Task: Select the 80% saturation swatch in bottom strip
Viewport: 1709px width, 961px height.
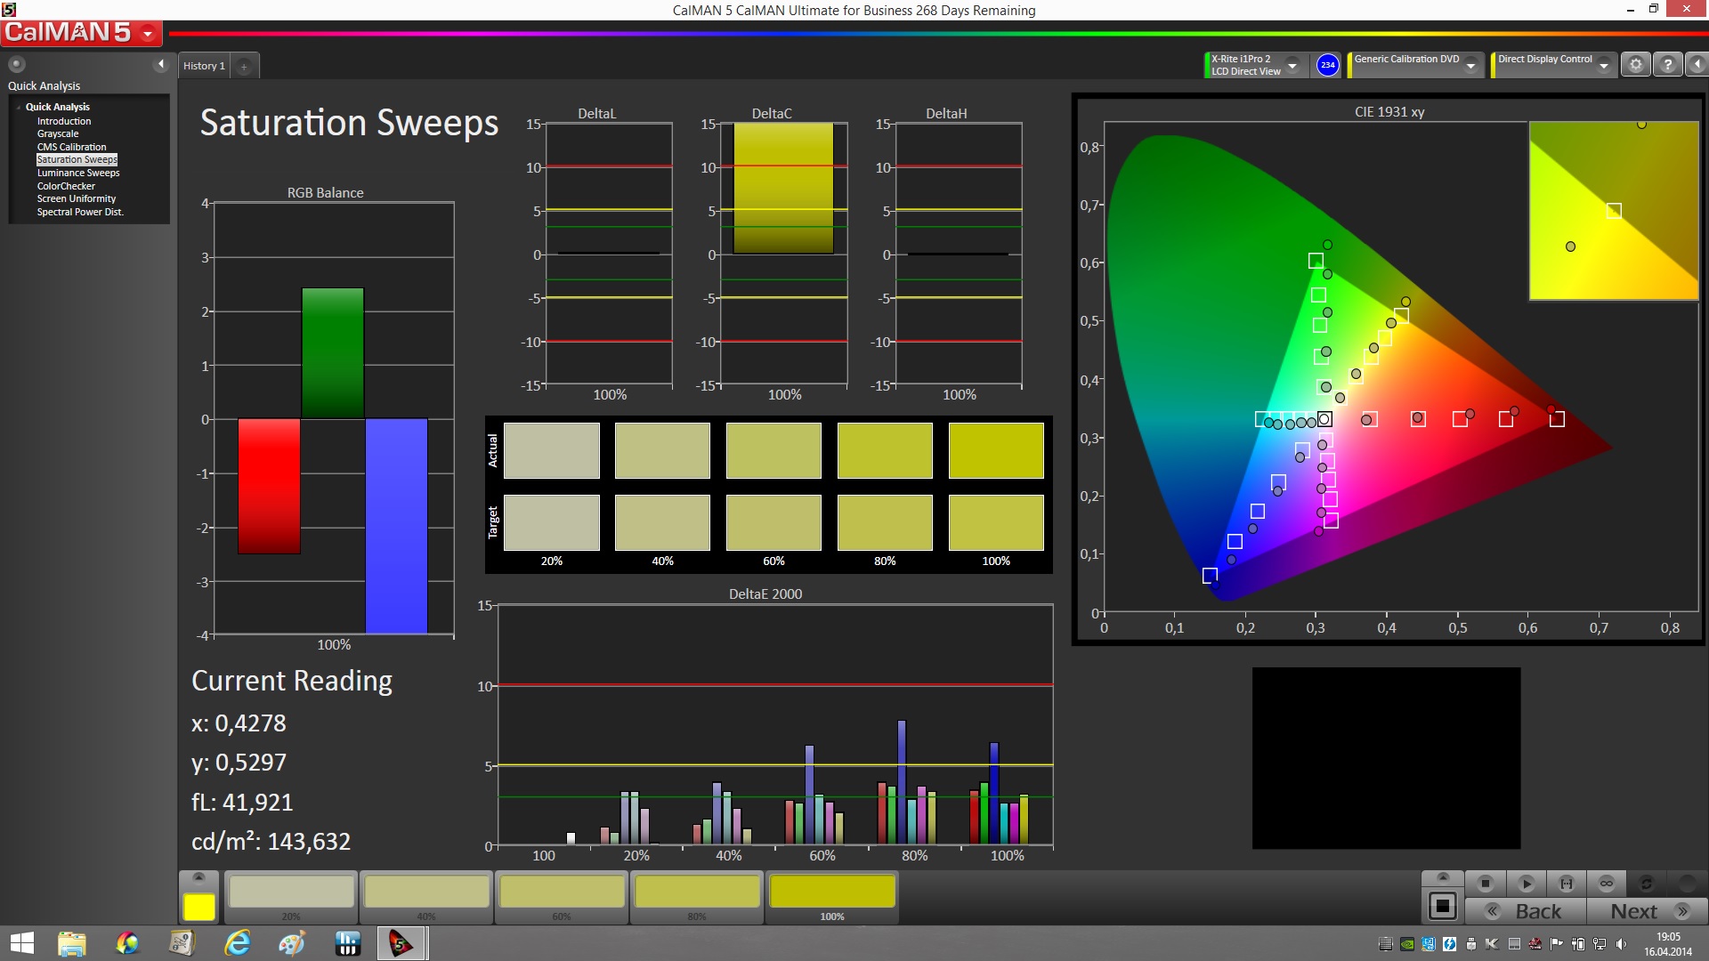Action: click(697, 897)
